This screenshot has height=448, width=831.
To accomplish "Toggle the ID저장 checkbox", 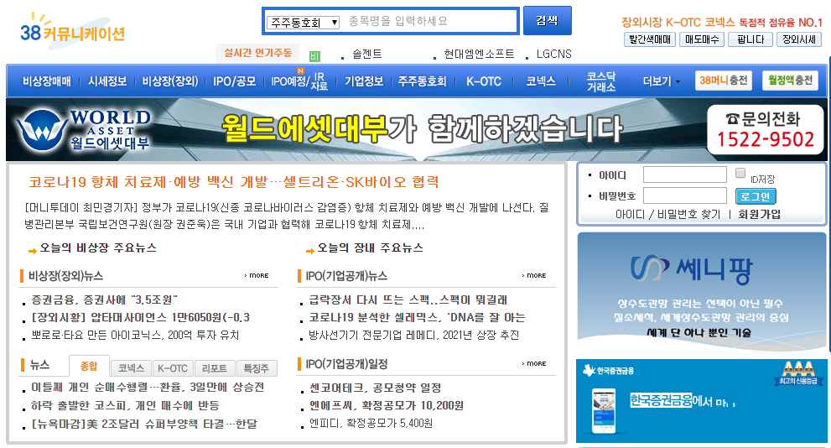I will [740, 173].
